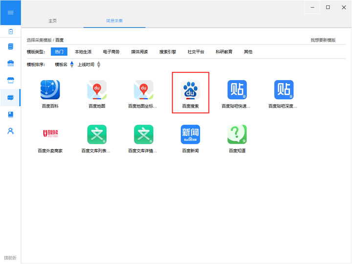This screenshot has height=264, width=352.
Task: Select the 科研教育 template type
Action: pyautogui.click(x=224, y=52)
